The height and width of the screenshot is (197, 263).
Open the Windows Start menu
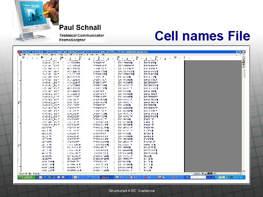point(27,177)
